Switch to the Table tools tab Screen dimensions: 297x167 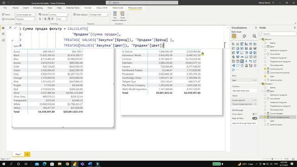click(x=118, y=8)
